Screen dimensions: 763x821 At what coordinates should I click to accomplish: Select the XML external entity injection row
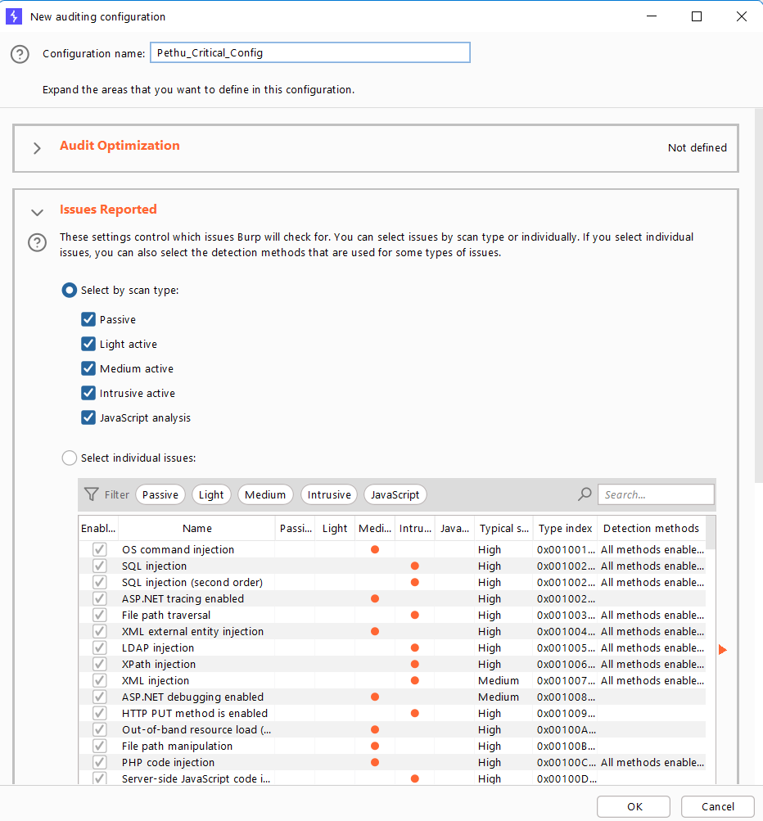tap(391, 631)
